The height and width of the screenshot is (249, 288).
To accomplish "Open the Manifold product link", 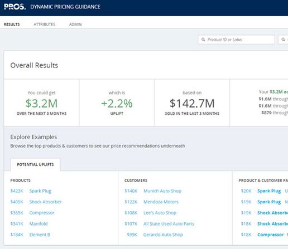I will 39,224.
